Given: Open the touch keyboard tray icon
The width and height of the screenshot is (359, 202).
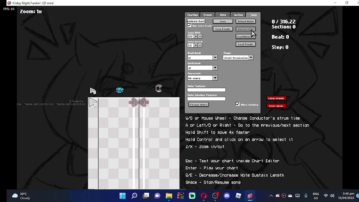Looking at the screenshot, I should [x=298, y=196].
